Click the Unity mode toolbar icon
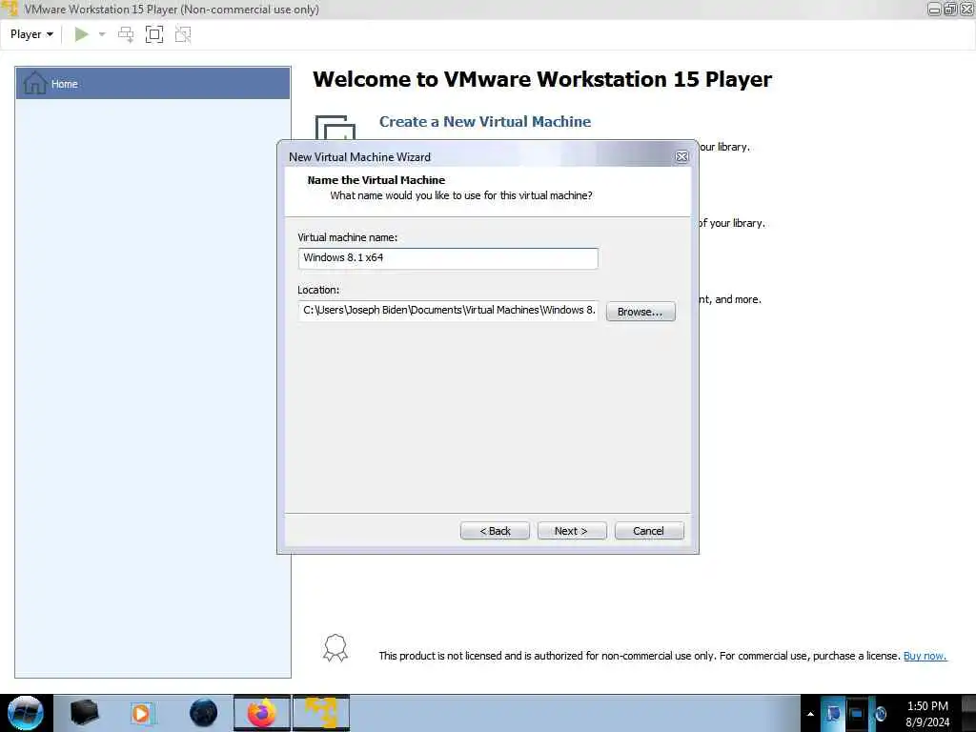Image resolution: width=976 pixels, height=732 pixels. click(x=183, y=34)
